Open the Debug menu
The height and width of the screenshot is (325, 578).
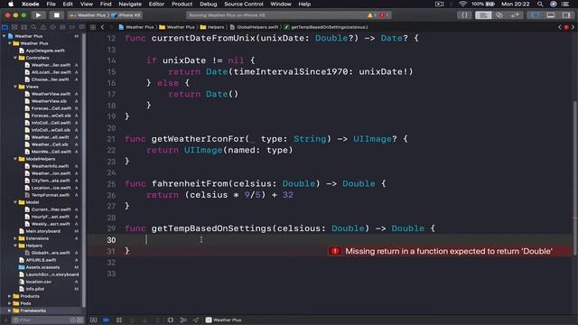209,4
